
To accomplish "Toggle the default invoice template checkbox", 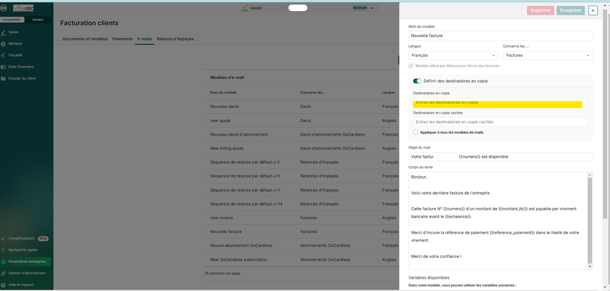I will click(x=411, y=65).
